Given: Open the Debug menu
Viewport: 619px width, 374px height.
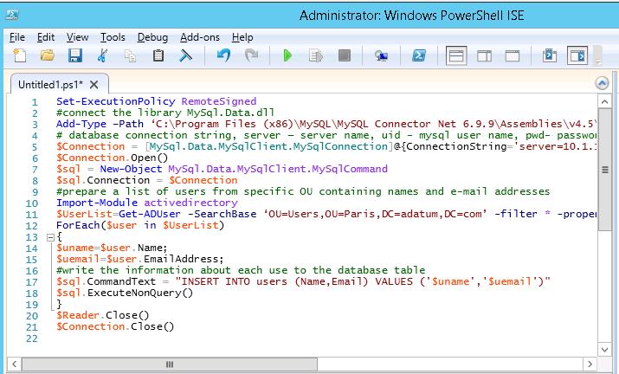Looking at the screenshot, I should point(152,37).
